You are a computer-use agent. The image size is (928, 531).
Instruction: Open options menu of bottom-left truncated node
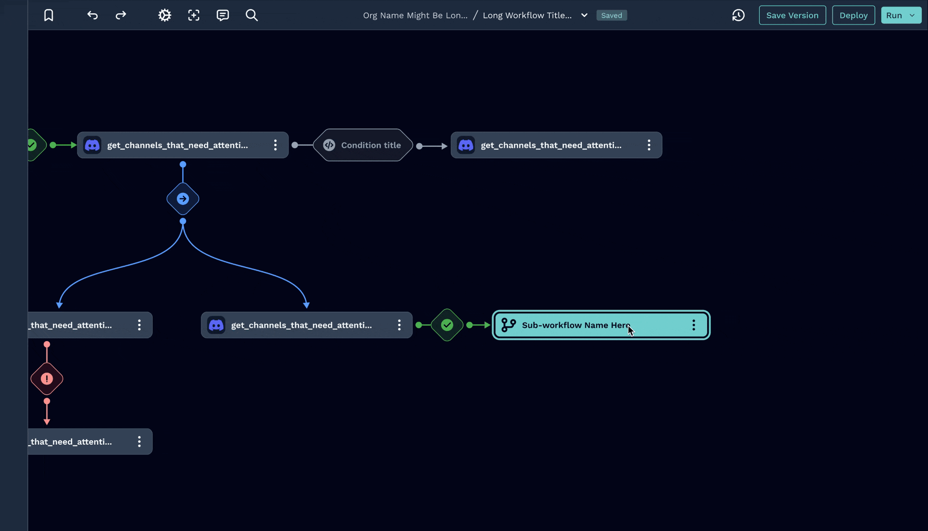139,442
